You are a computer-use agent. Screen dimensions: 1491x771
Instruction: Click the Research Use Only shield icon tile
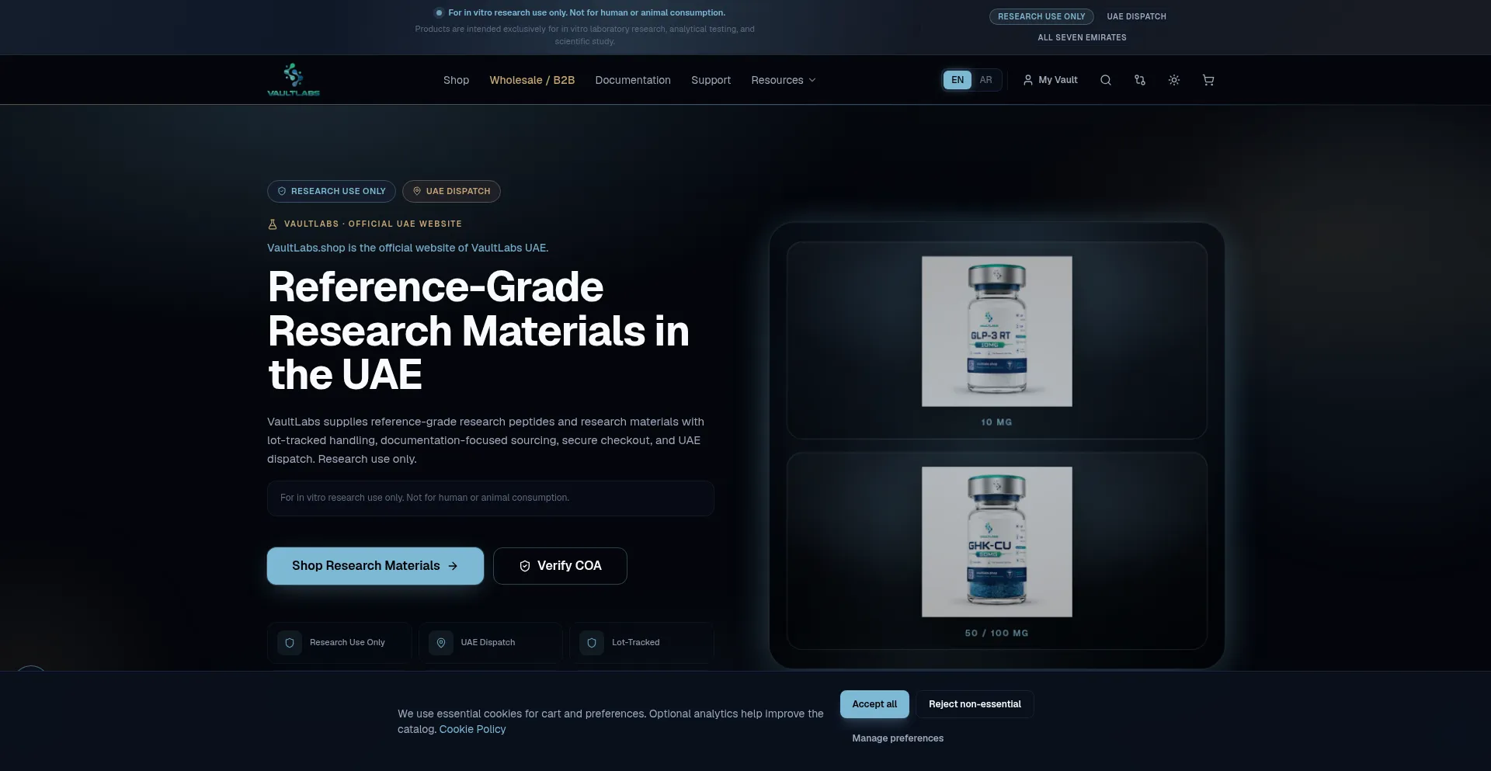click(x=290, y=643)
